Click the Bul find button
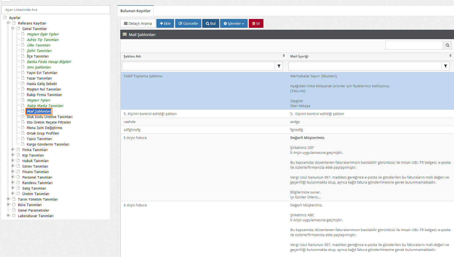The height and width of the screenshot is (257, 454). (x=211, y=23)
